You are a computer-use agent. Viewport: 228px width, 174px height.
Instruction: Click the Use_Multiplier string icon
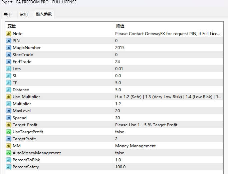[9, 97]
